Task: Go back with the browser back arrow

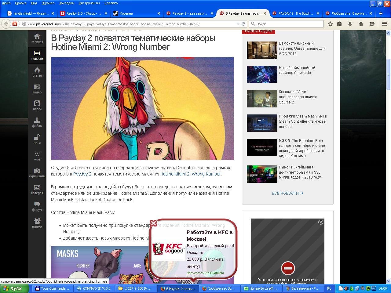Action: (6, 24)
